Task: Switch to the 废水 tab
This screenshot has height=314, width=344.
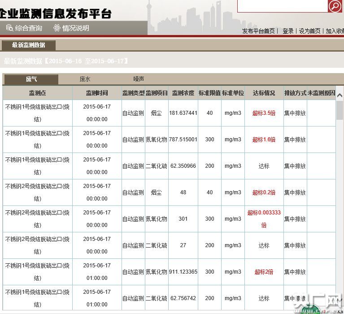Action: pyautogui.click(x=85, y=79)
